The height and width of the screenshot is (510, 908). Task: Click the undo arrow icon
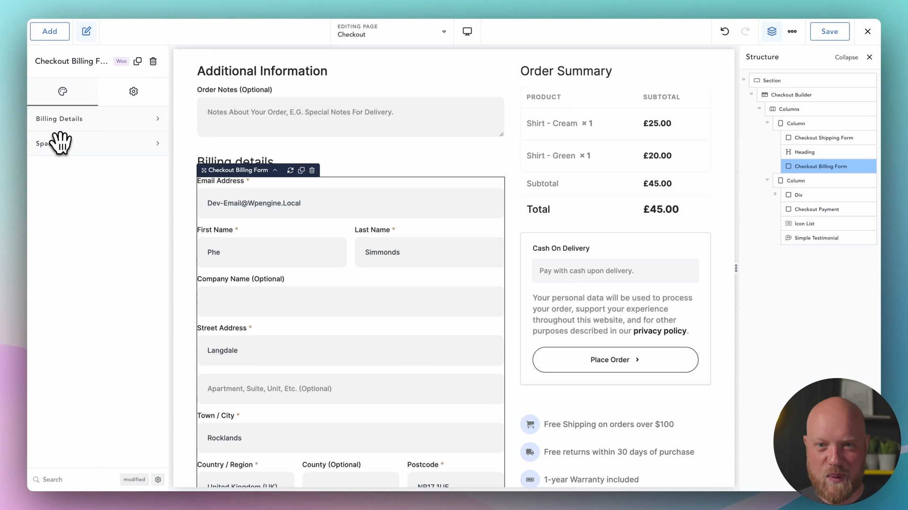(725, 31)
